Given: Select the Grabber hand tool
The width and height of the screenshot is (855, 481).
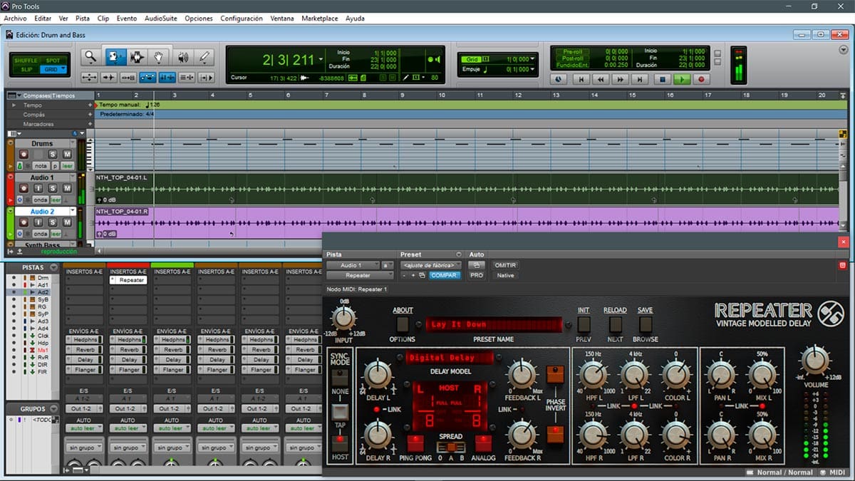Looking at the screenshot, I should 160,57.
